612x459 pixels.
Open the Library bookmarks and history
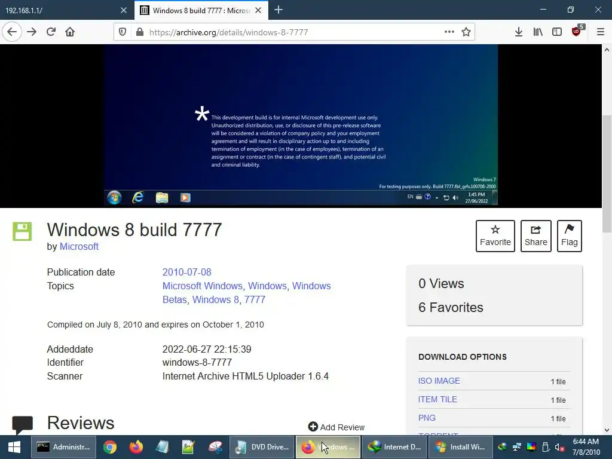tap(538, 32)
